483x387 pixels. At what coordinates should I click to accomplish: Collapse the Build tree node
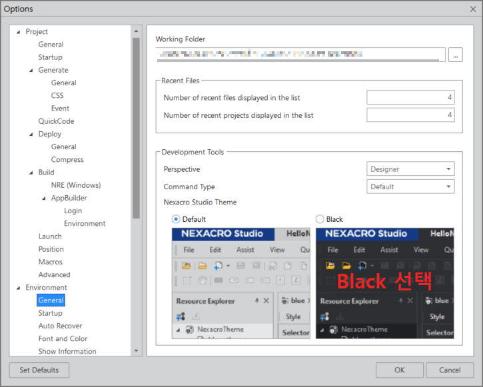pos(31,173)
